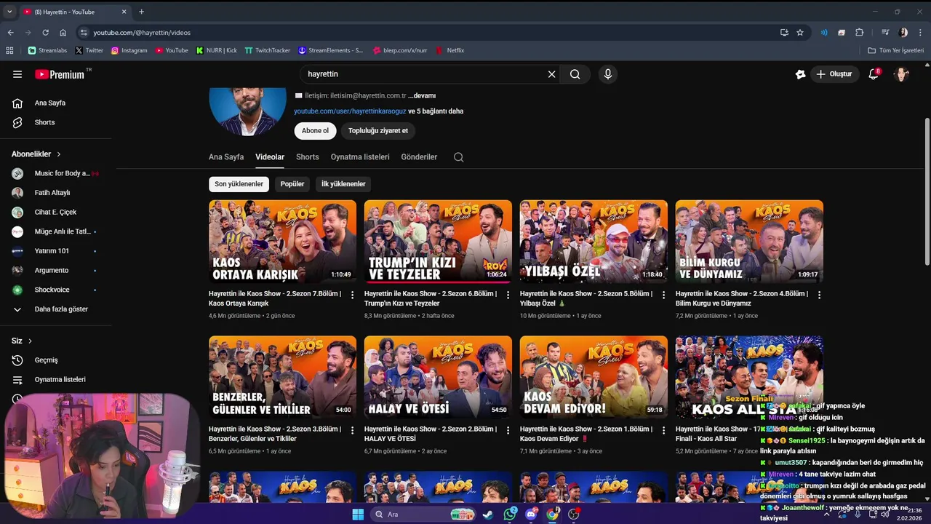Open WhatsApp from the taskbar
Image resolution: width=931 pixels, height=524 pixels.
[511, 515]
